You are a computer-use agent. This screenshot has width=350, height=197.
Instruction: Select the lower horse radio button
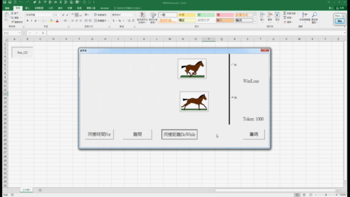pyautogui.click(x=232, y=97)
